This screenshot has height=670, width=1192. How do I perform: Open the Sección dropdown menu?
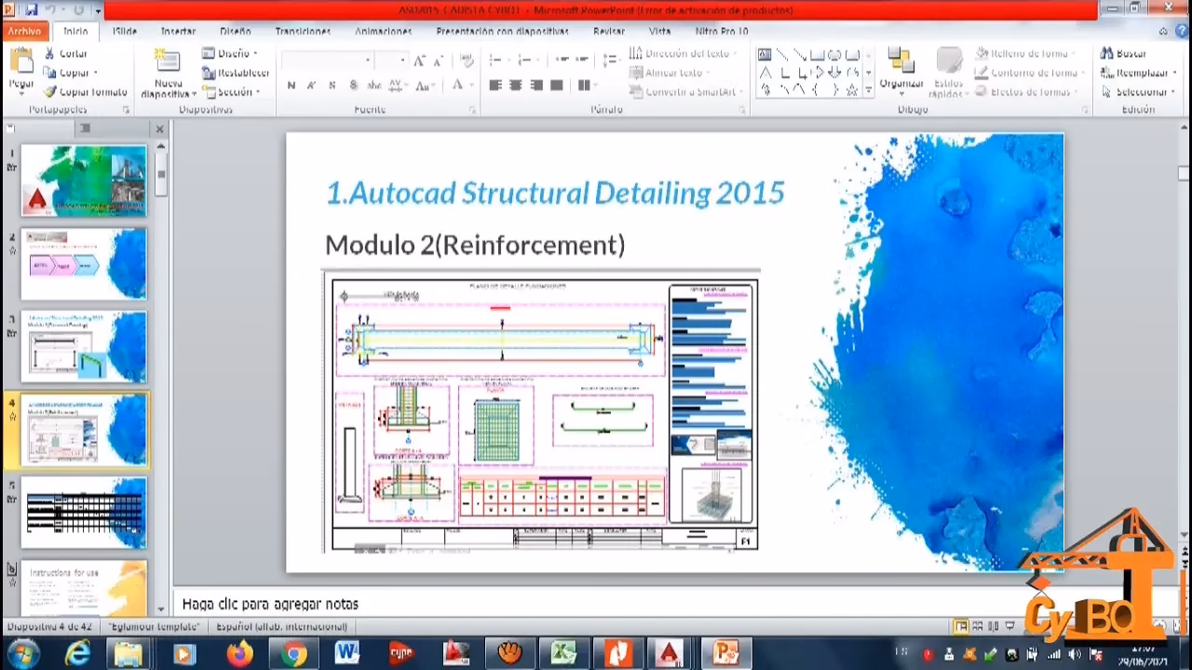(x=233, y=92)
